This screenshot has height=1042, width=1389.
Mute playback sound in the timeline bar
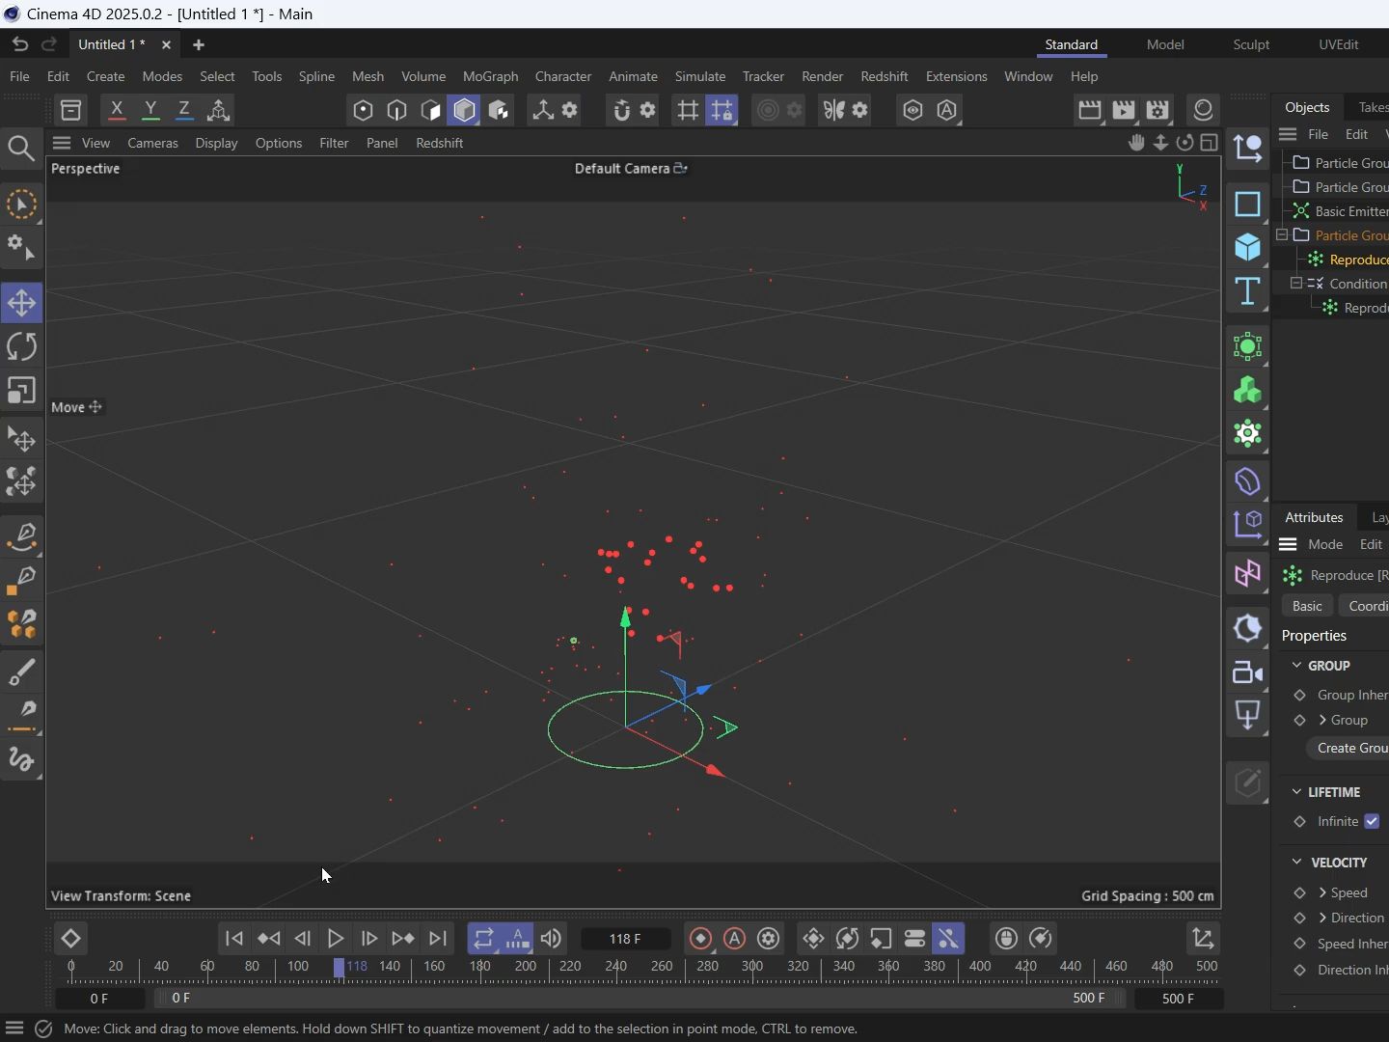click(x=551, y=939)
